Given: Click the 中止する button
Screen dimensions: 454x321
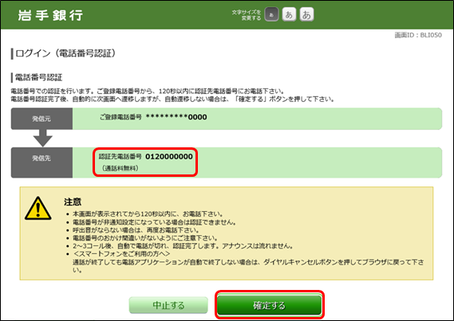Looking at the screenshot, I should 168,305.
